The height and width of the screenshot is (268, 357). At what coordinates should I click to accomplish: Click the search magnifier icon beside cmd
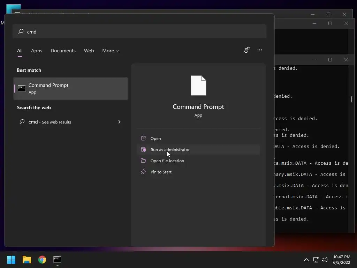click(21, 31)
